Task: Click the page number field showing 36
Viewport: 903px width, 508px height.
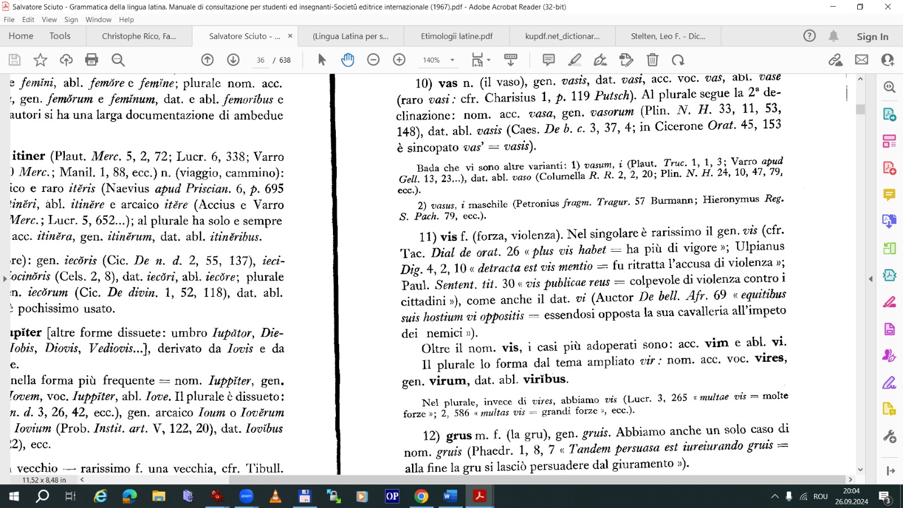Action: (260, 60)
